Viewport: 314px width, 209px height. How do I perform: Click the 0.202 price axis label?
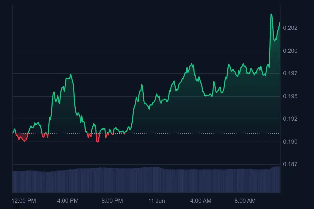click(290, 28)
